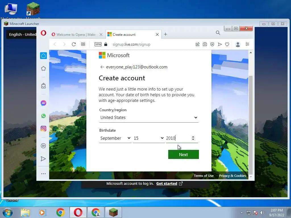Open sidebar My Flow arrow icon
291x218 pixels.
[x=43, y=159]
